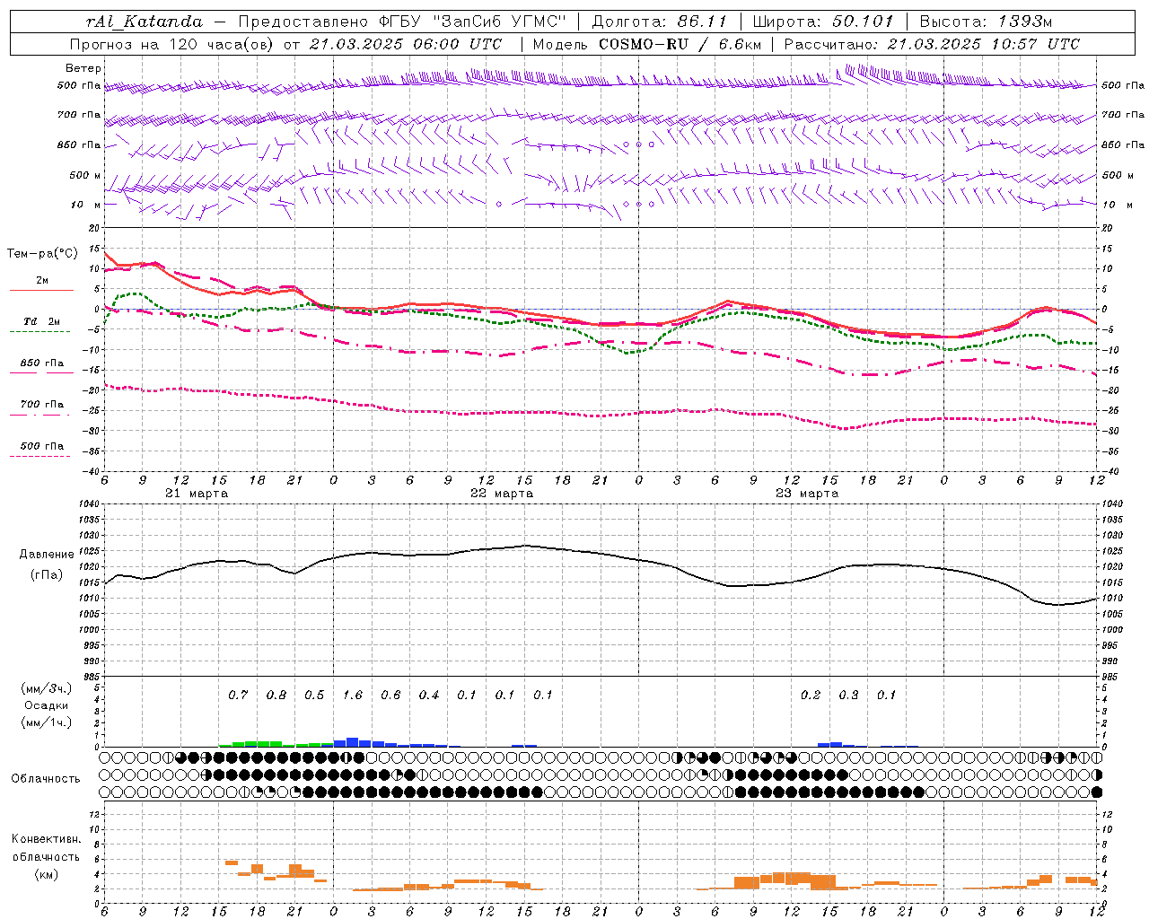Click the 0.2 precipitation value
Image resolution: width=1149 pixels, height=919 pixels.
tap(811, 695)
